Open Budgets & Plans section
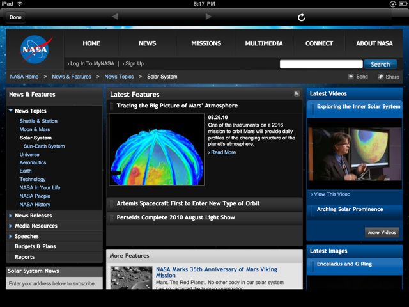 click(35, 246)
